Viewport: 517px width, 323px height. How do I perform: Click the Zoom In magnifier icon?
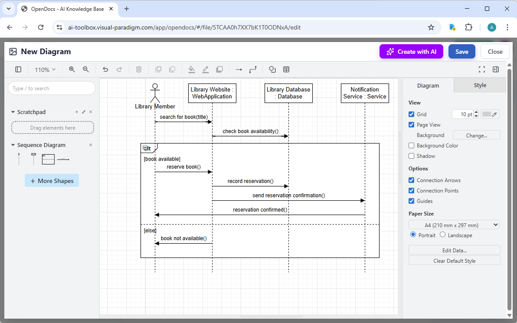72,69
